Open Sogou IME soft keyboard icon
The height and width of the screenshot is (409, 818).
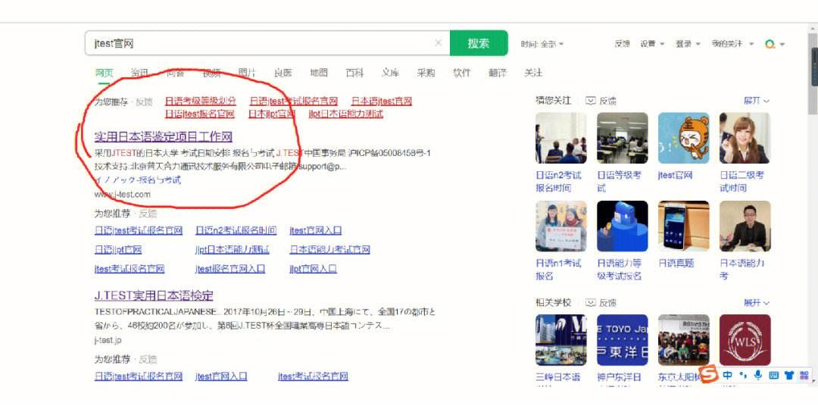[x=773, y=375]
